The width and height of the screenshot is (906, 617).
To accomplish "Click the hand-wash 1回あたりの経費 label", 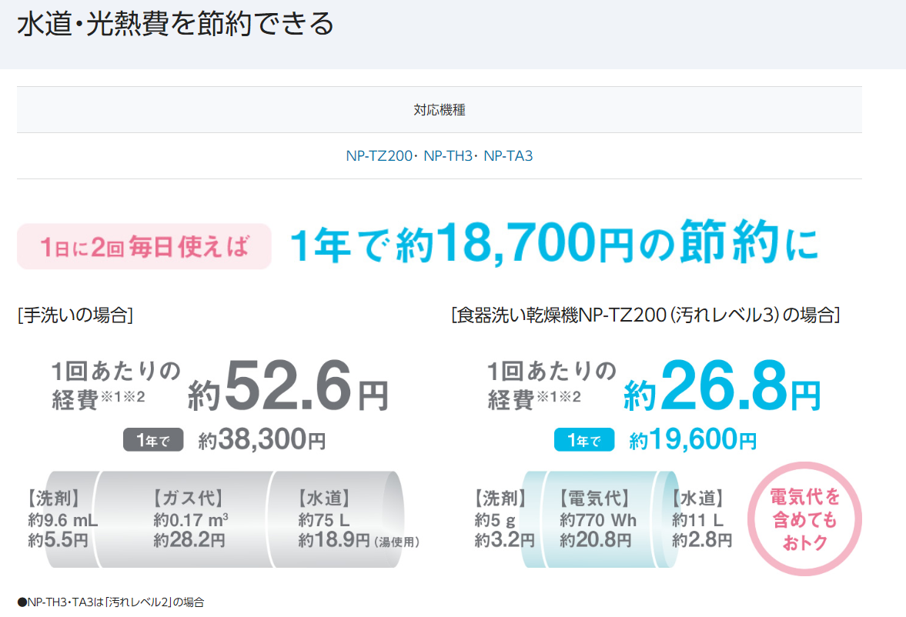I will [116, 385].
